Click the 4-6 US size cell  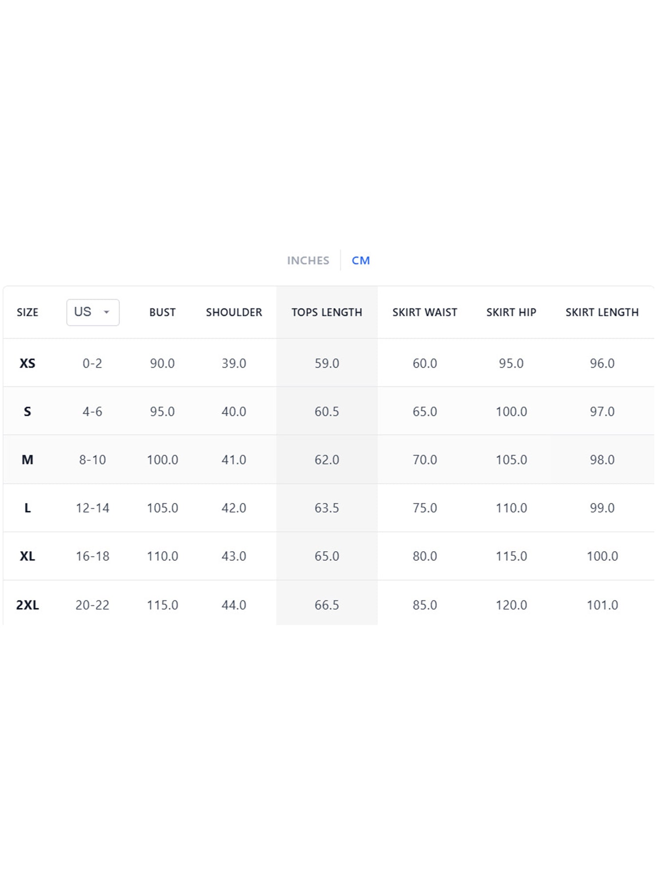coord(92,412)
